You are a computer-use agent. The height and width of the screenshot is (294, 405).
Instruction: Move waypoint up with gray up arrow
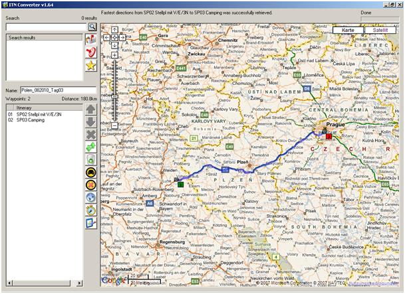click(91, 110)
